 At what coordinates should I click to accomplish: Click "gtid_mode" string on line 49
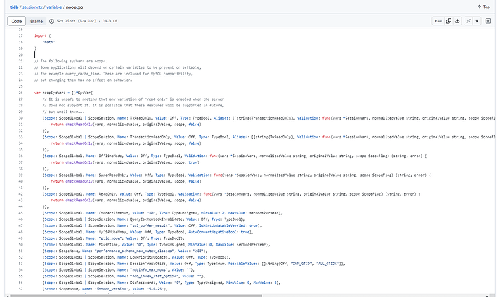110,238
